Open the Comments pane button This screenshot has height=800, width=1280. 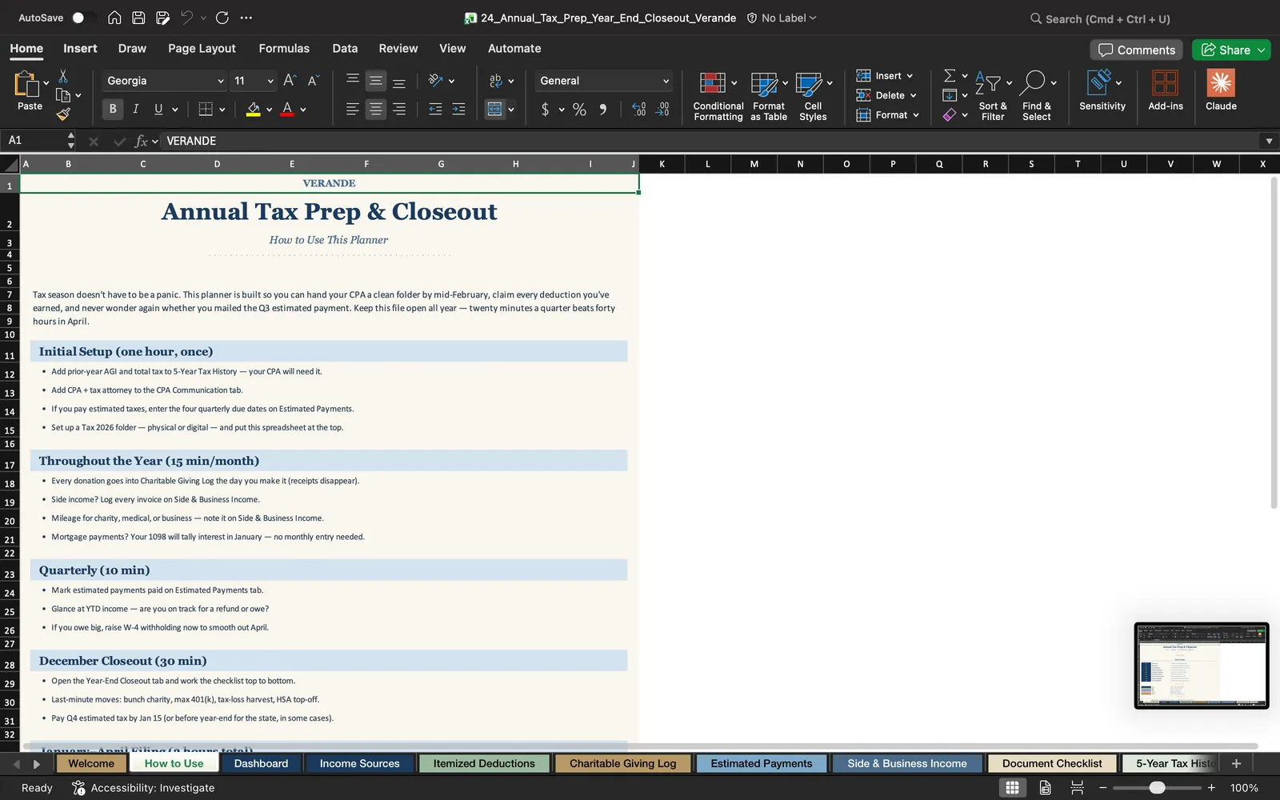click(x=1137, y=50)
